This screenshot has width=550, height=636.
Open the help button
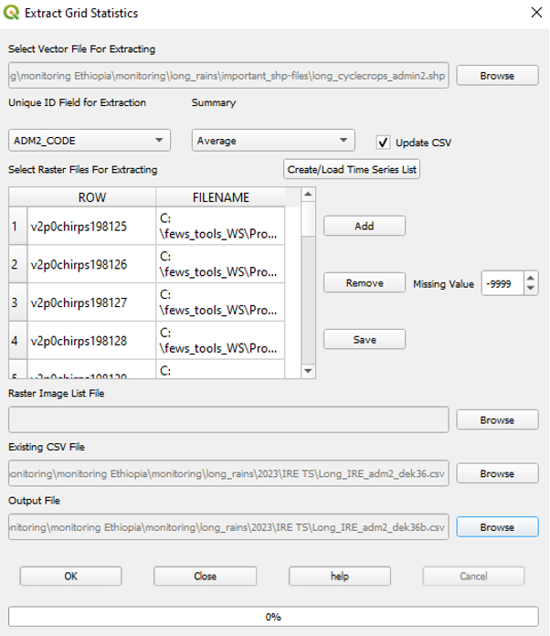340,576
